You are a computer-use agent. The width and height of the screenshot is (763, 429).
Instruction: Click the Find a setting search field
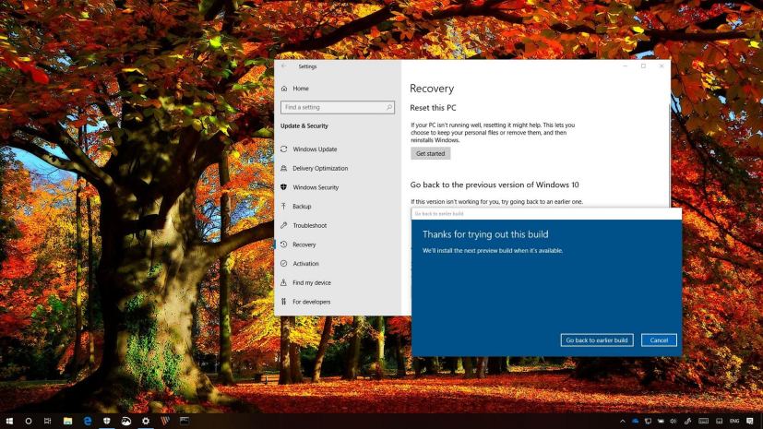338,107
